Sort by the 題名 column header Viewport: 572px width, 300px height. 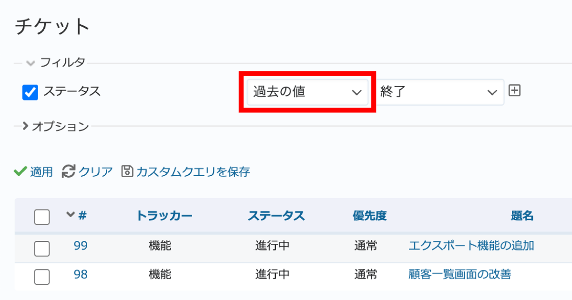pos(522,216)
